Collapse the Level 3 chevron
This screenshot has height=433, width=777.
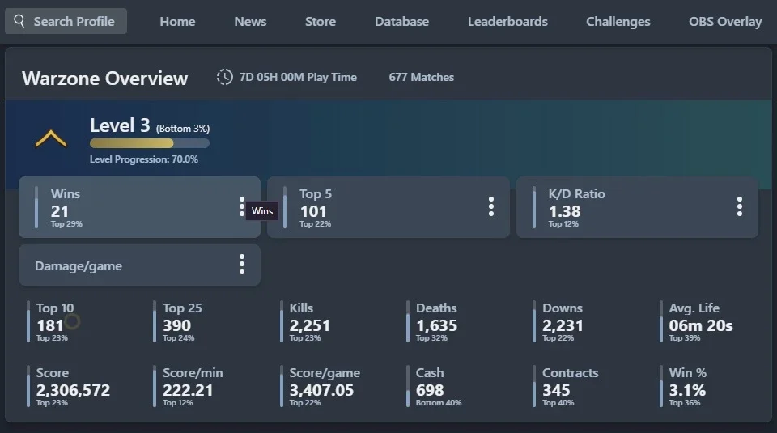coord(50,138)
